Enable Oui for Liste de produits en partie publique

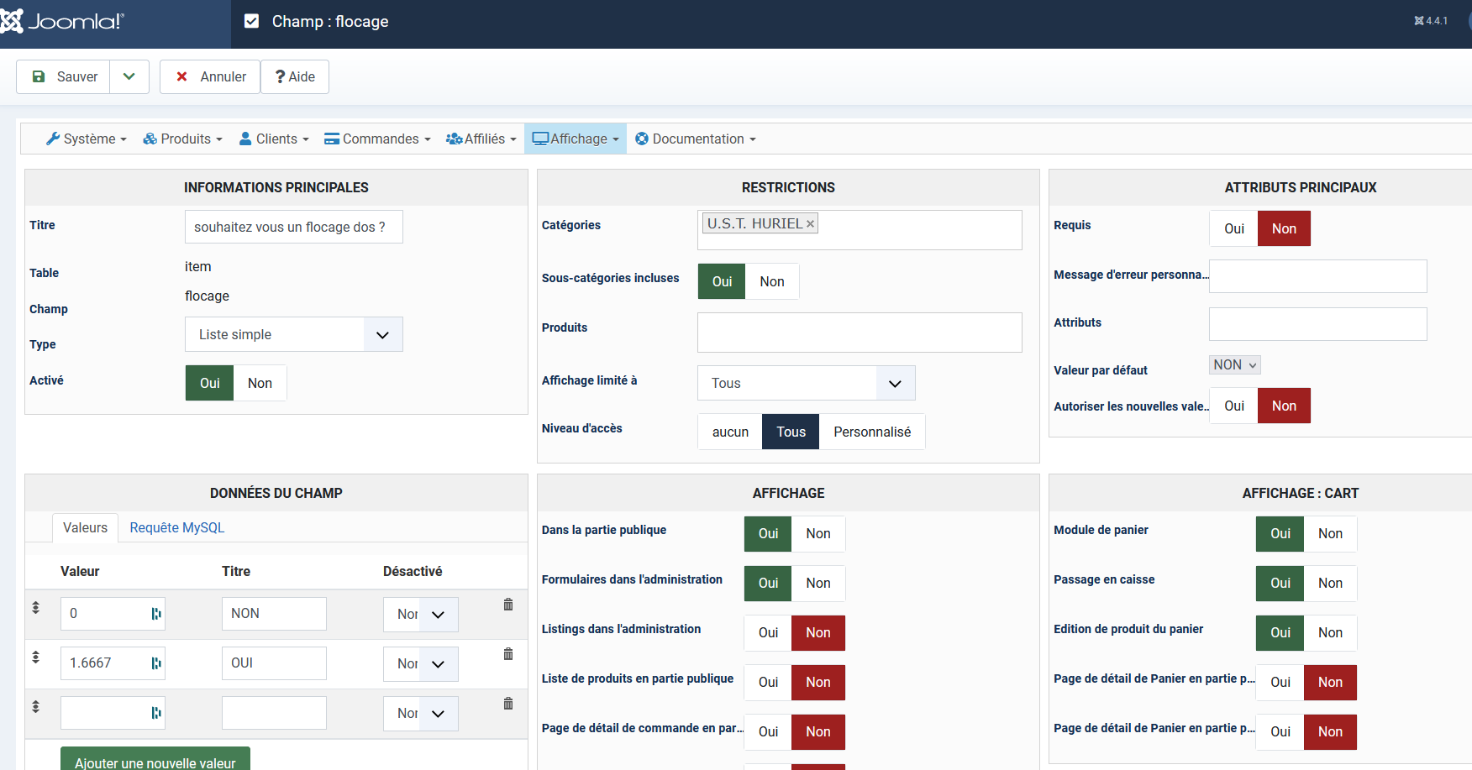tap(768, 682)
